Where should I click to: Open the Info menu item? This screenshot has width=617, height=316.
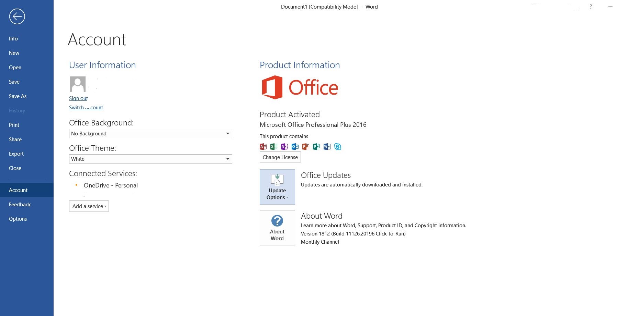pyautogui.click(x=27, y=39)
